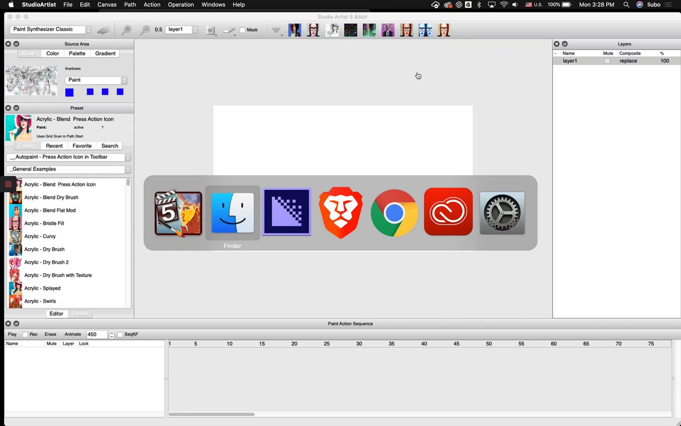Select System Preferences in app switcher

click(x=502, y=213)
